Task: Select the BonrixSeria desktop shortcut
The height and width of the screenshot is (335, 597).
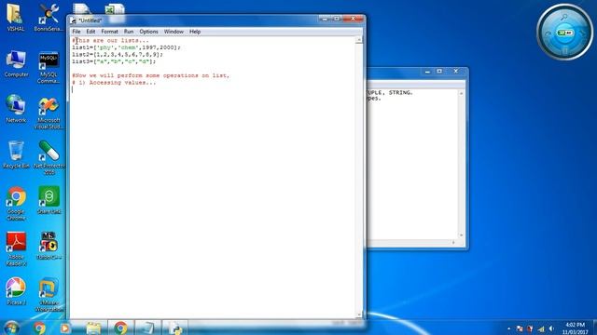Action: tap(49, 18)
